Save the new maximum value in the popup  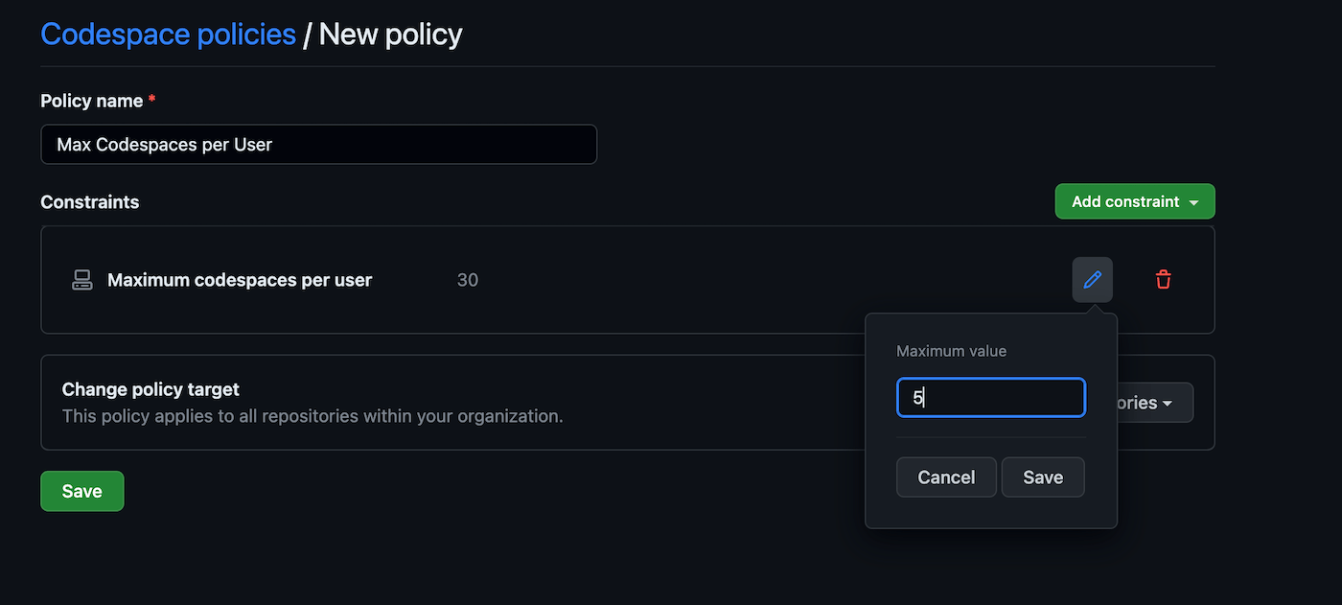[x=1043, y=477]
